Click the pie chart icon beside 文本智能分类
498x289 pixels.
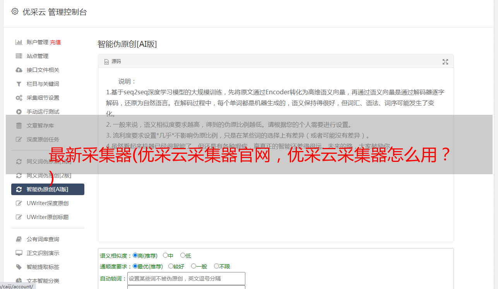click(x=19, y=281)
